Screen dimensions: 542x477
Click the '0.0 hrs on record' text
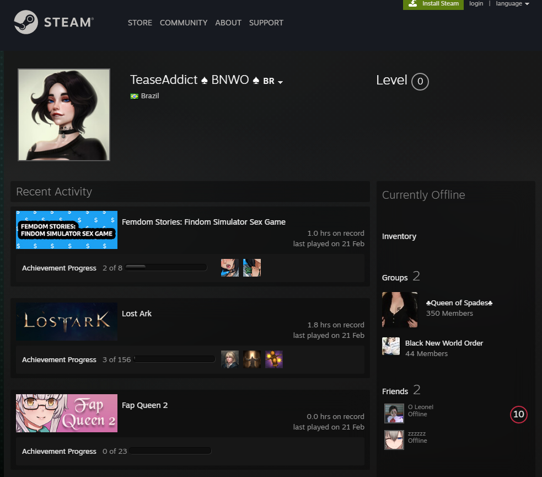[335, 416]
